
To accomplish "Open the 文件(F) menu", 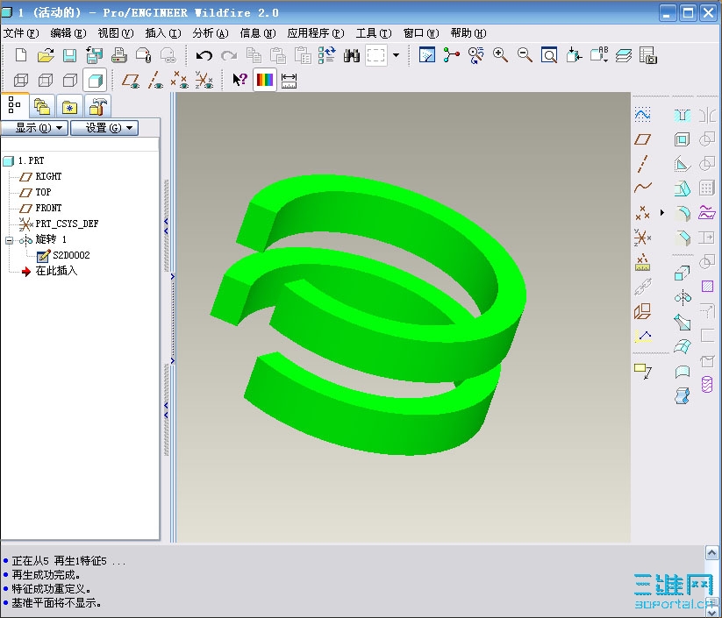I will 21,33.
